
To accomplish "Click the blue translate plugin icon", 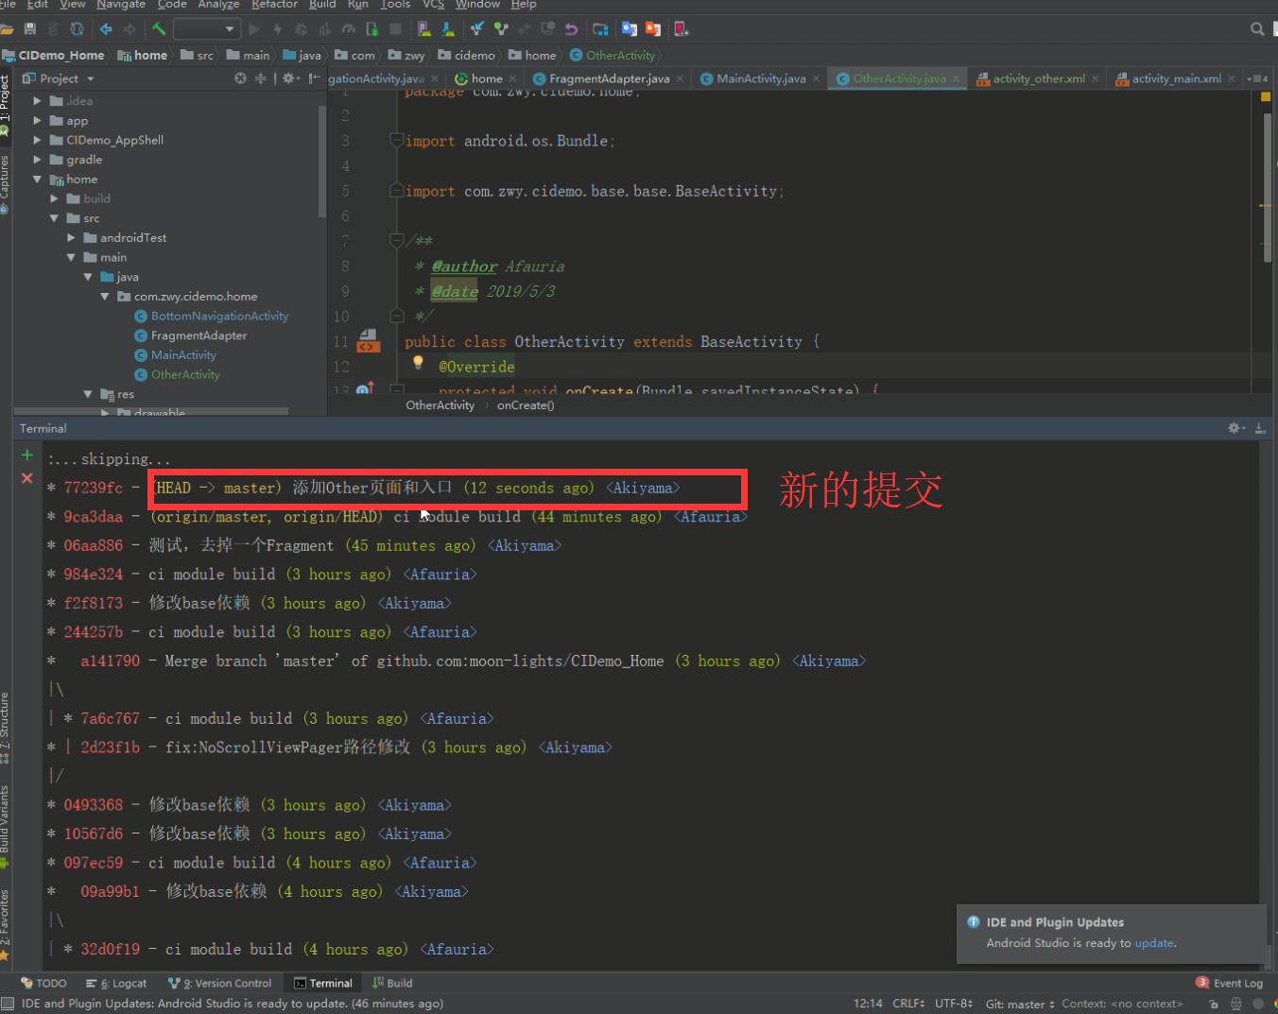I will click(629, 29).
